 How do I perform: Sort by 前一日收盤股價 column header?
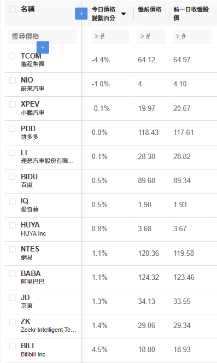coord(191,14)
